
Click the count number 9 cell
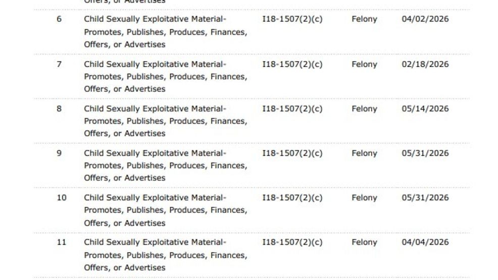pyautogui.click(x=59, y=153)
